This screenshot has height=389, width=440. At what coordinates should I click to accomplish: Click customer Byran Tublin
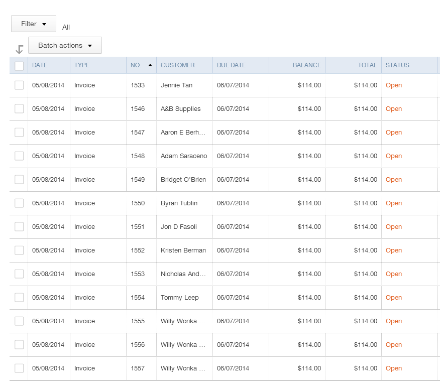point(179,203)
